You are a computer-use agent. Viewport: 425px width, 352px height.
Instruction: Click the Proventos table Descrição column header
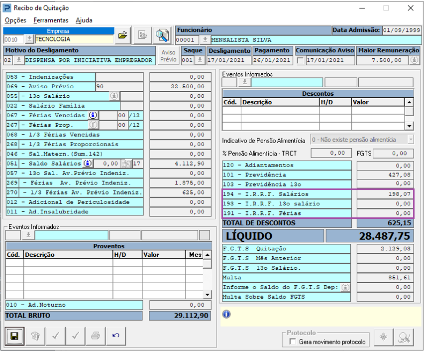[x=68, y=255]
